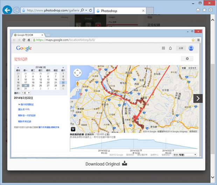Open the address bar autocomplete dropdown arrow
The height and width of the screenshot is (185, 217).
tap(86, 10)
